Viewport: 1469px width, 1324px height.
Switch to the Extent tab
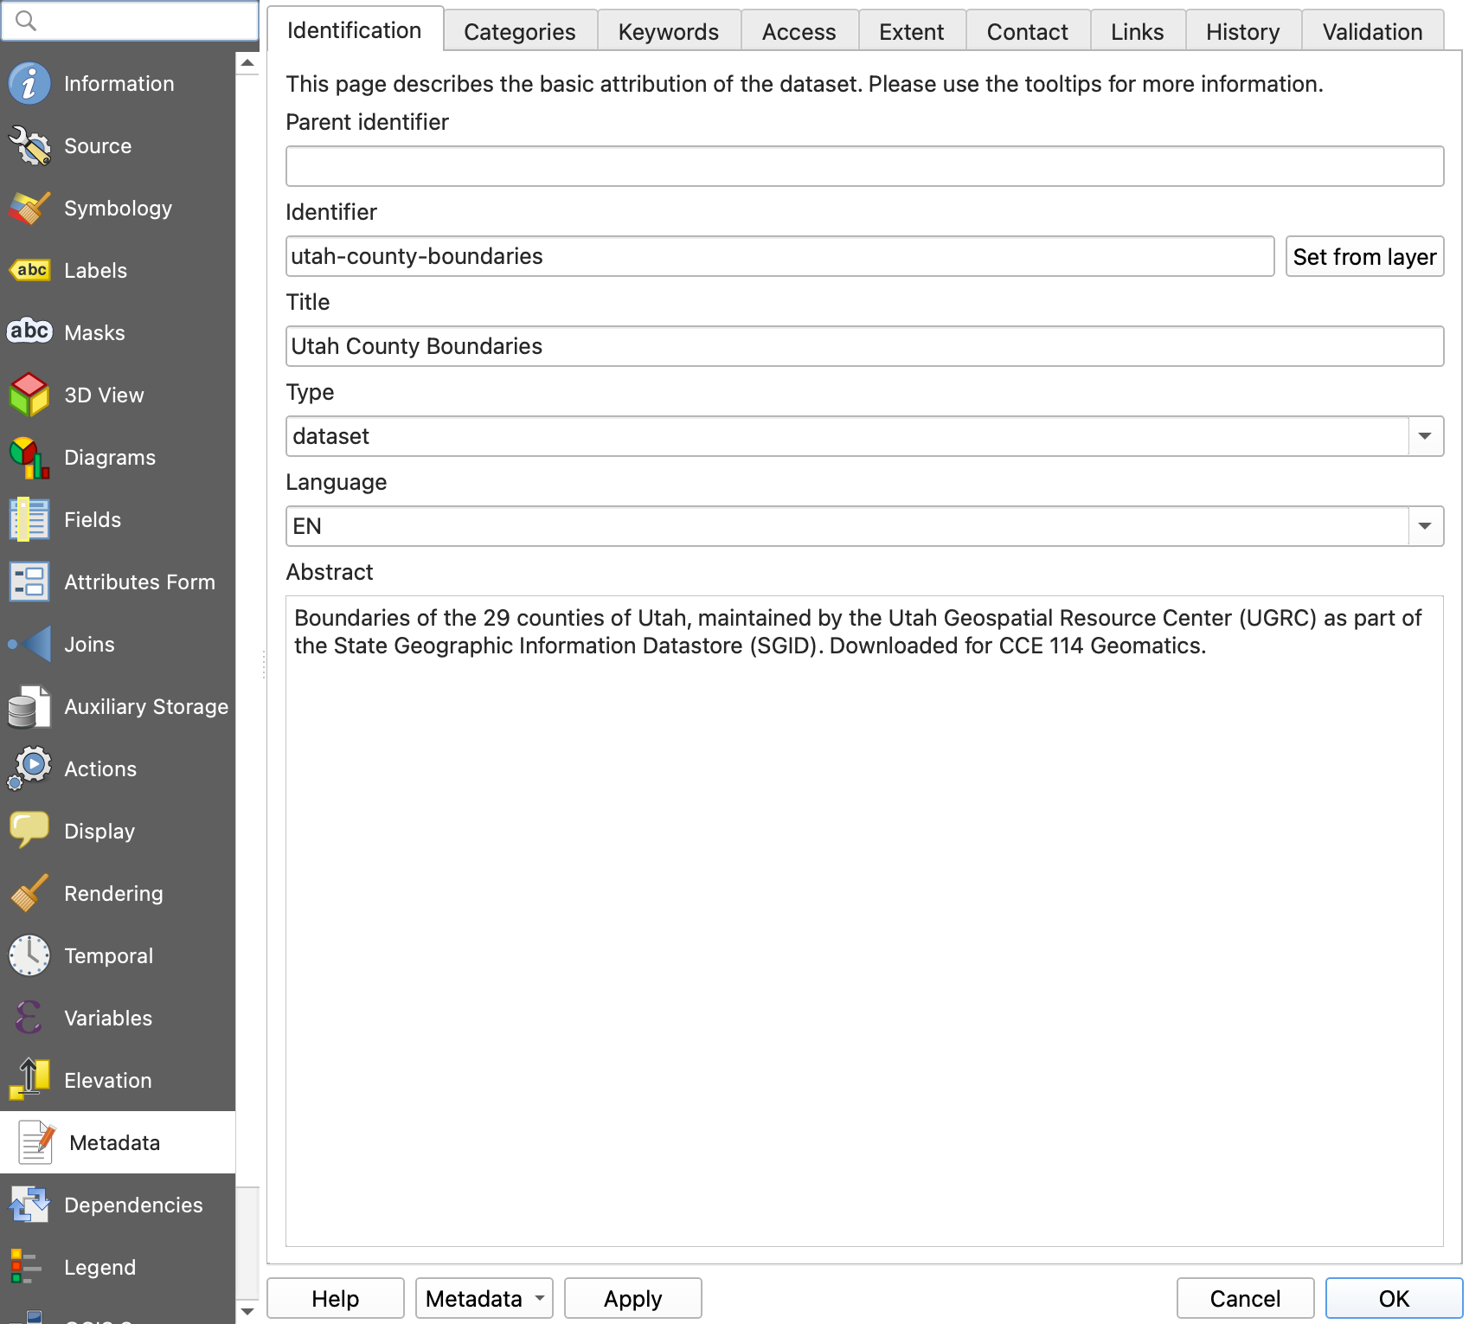[912, 32]
